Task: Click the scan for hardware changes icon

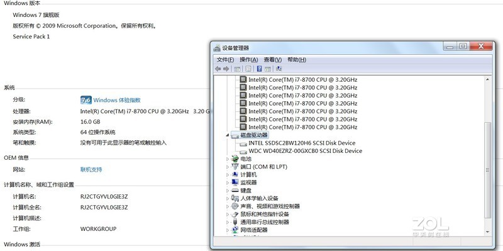Action: tap(279, 69)
